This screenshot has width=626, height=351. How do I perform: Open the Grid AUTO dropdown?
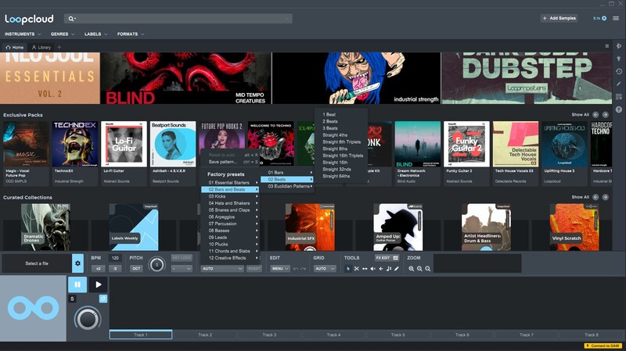pos(325,268)
